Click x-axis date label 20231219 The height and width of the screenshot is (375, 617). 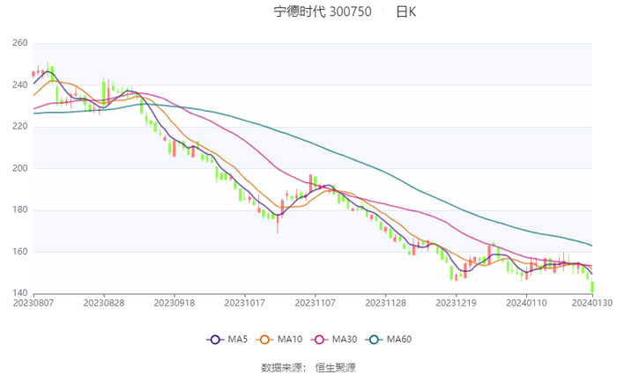pos(456,304)
